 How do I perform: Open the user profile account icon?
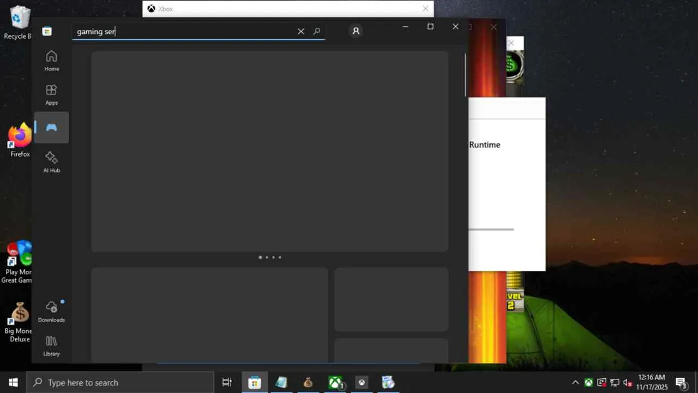356,31
